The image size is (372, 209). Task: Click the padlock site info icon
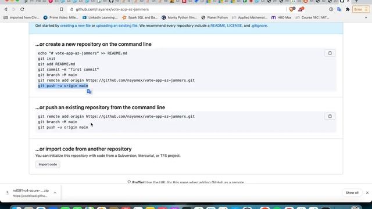pyautogui.click(x=71, y=9)
